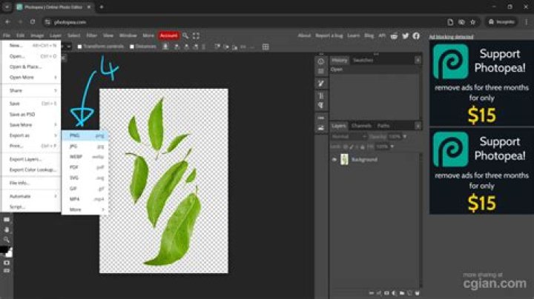
Task: Open Opacity value dropdown arrow
Action: [405, 137]
